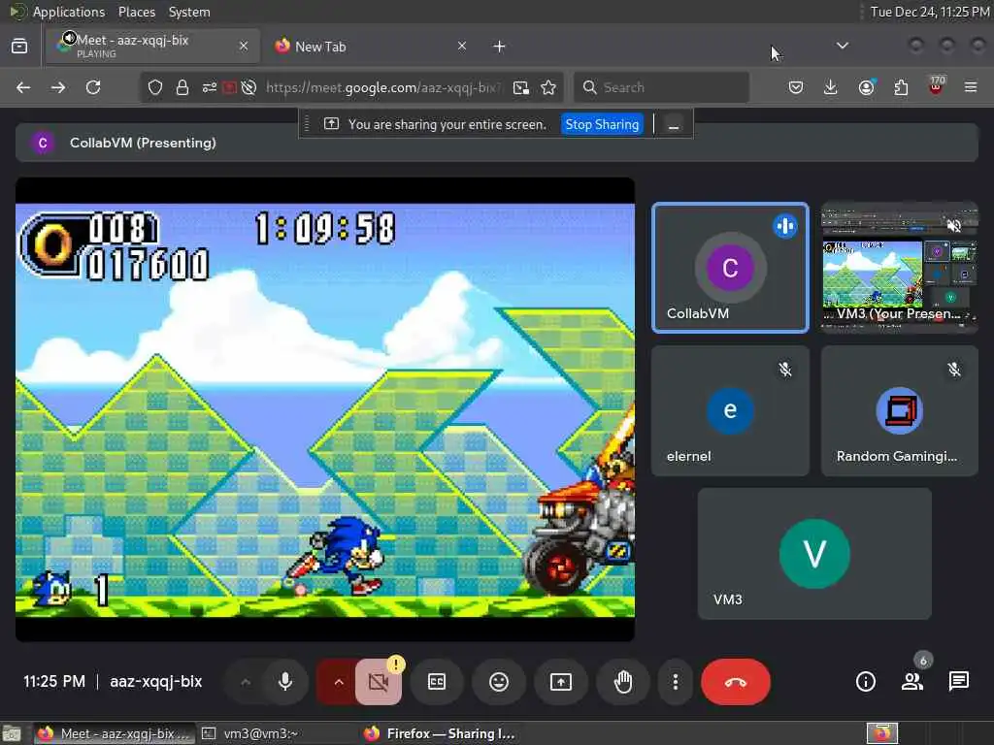Click the CollabVM (Presenting) header label

(143, 143)
